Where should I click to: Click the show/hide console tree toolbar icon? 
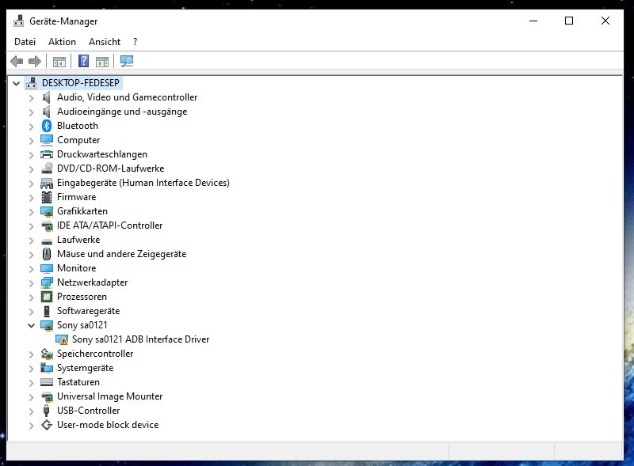pos(59,62)
